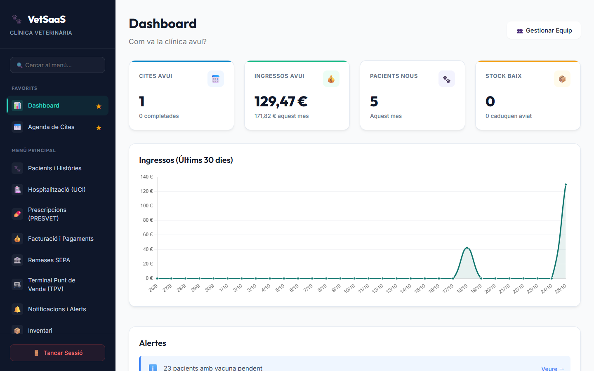
Task: Click the Facturació money bag icon
Action: coord(17,239)
